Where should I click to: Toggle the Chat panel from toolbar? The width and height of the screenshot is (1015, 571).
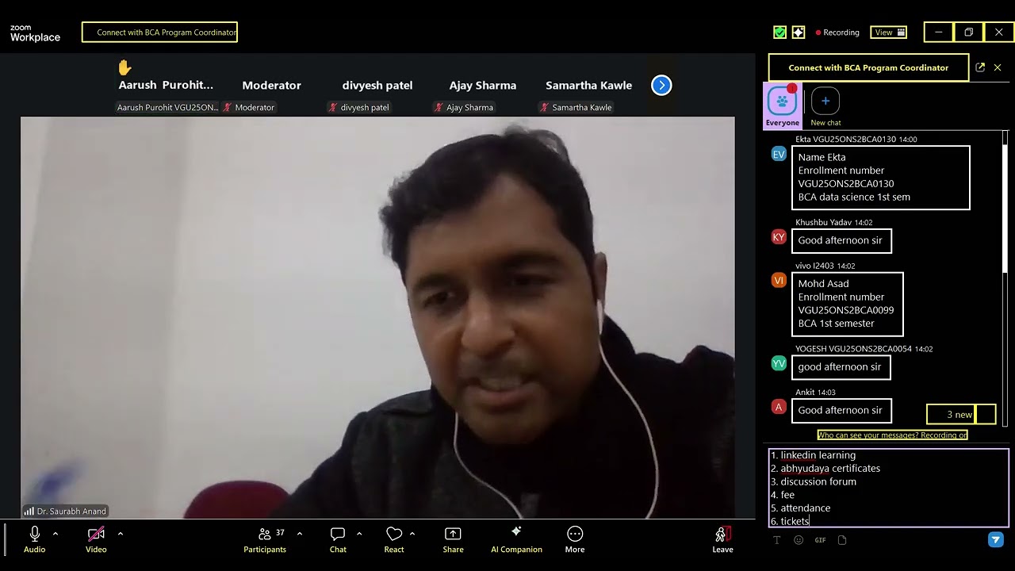tap(338, 539)
